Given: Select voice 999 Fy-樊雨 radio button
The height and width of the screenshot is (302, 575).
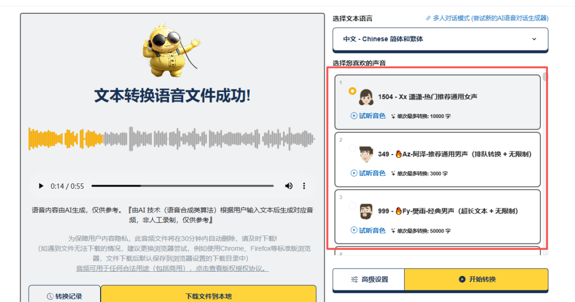Looking at the screenshot, I should tap(352, 205).
